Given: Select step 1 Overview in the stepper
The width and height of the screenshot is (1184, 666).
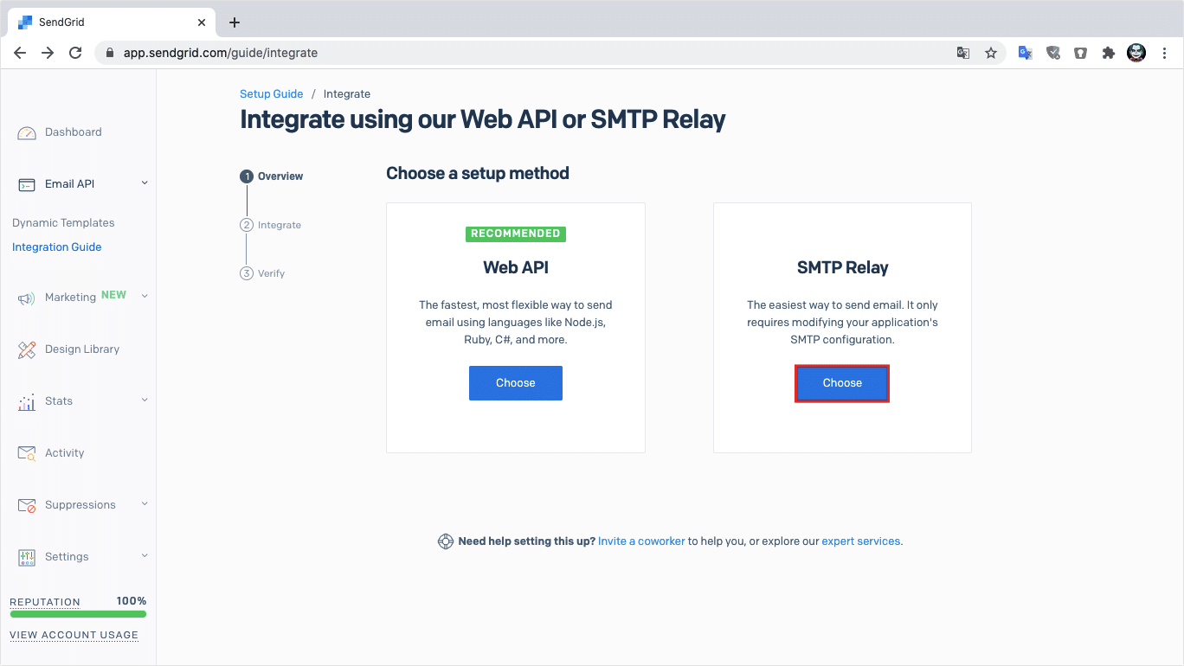Looking at the screenshot, I should point(272,176).
